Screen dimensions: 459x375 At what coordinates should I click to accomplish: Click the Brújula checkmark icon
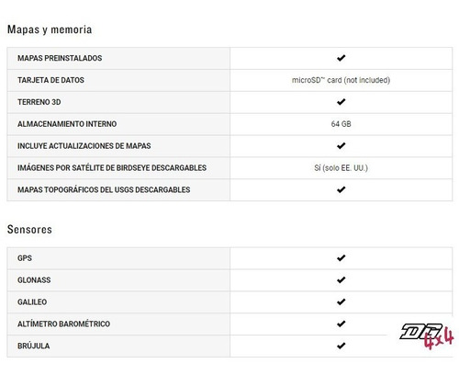(x=341, y=346)
